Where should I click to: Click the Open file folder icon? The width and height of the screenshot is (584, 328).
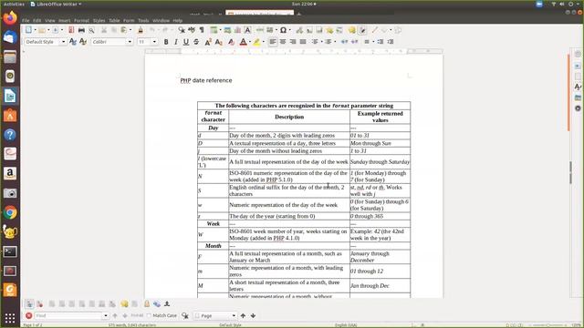(42, 30)
